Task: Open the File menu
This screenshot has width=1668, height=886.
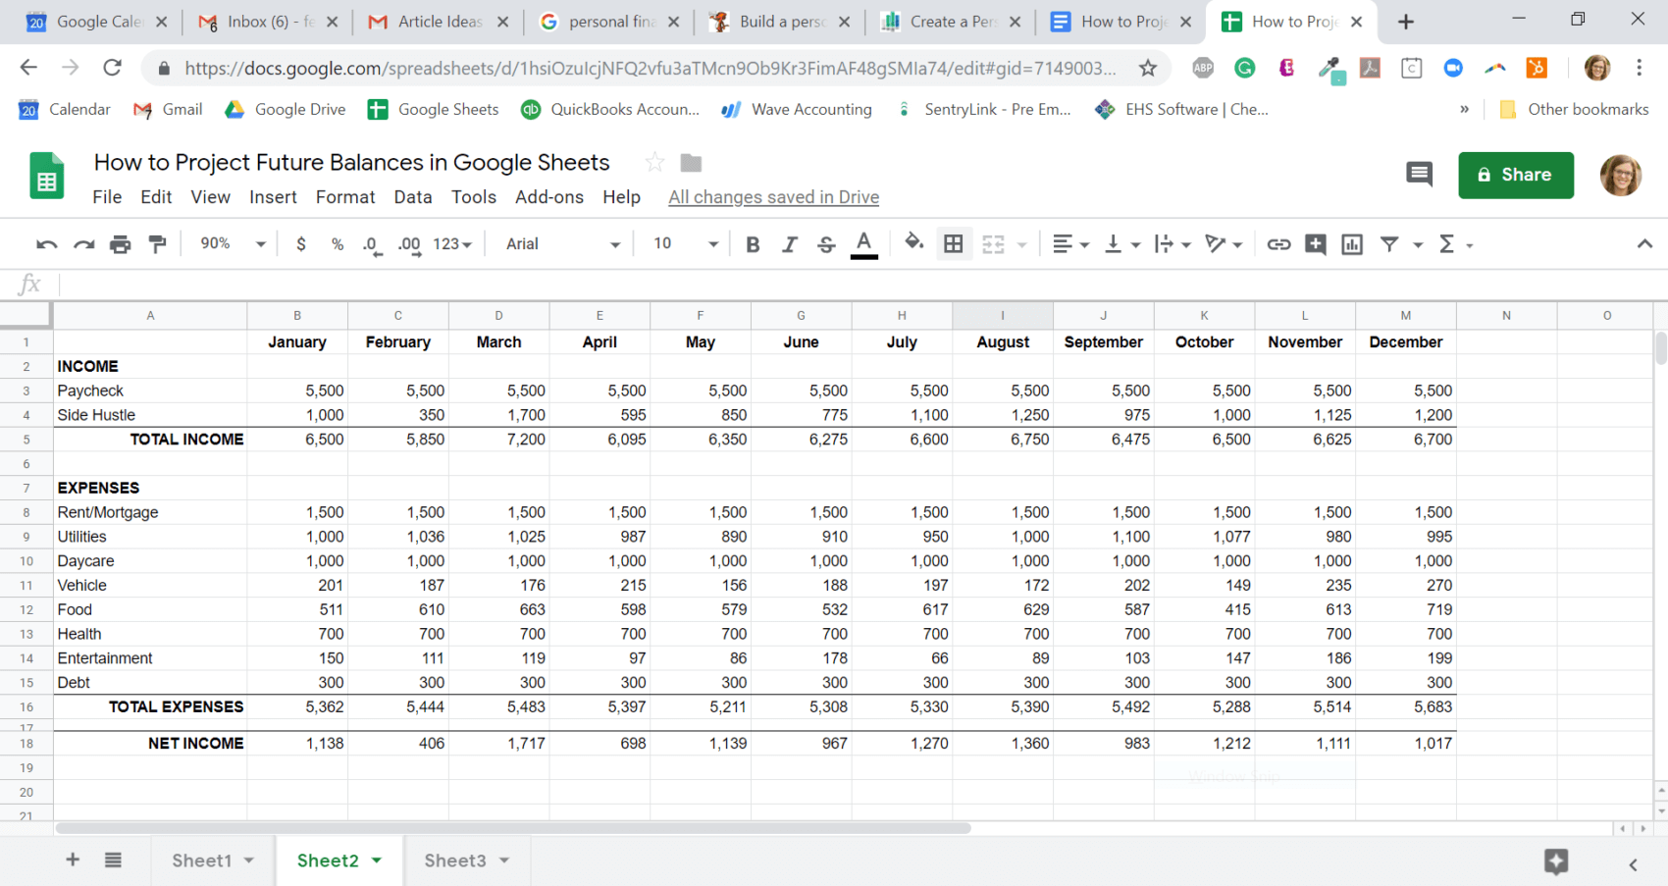Action: (x=107, y=197)
